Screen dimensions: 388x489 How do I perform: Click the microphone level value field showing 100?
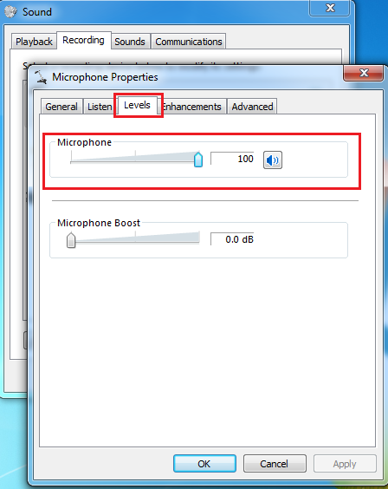coord(232,159)
